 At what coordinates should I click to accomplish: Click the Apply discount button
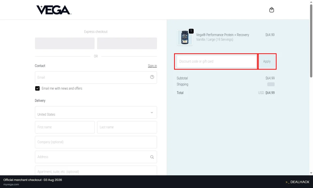[x=267, y=61]
